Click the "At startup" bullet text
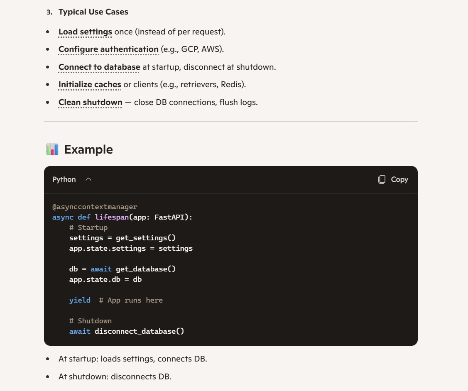The height and width of the screenshot is (391, 468). click(133, 359)
